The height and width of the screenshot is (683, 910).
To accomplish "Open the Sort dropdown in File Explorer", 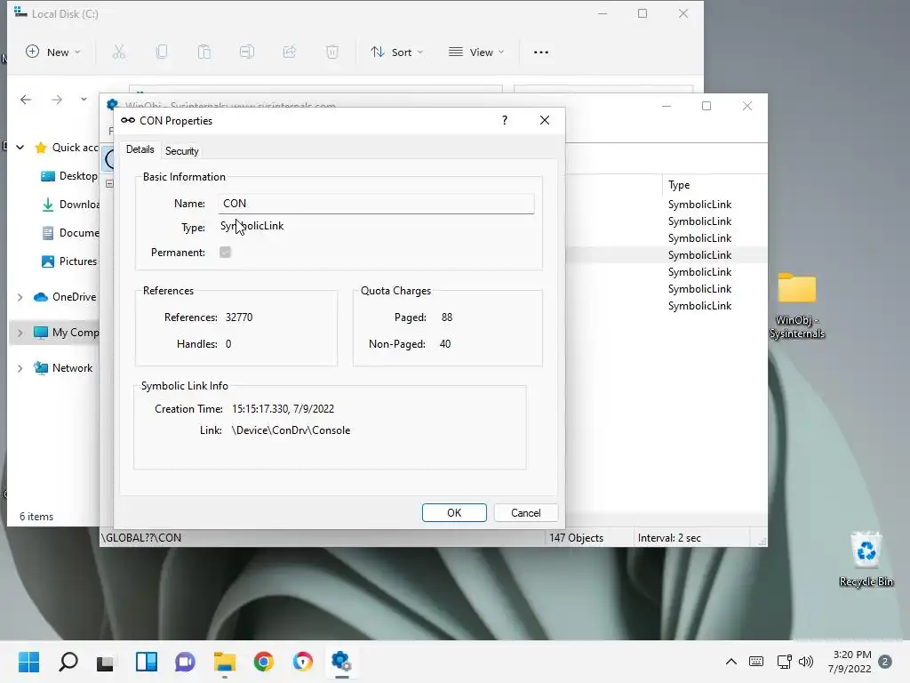I will (x=397, y=52).
